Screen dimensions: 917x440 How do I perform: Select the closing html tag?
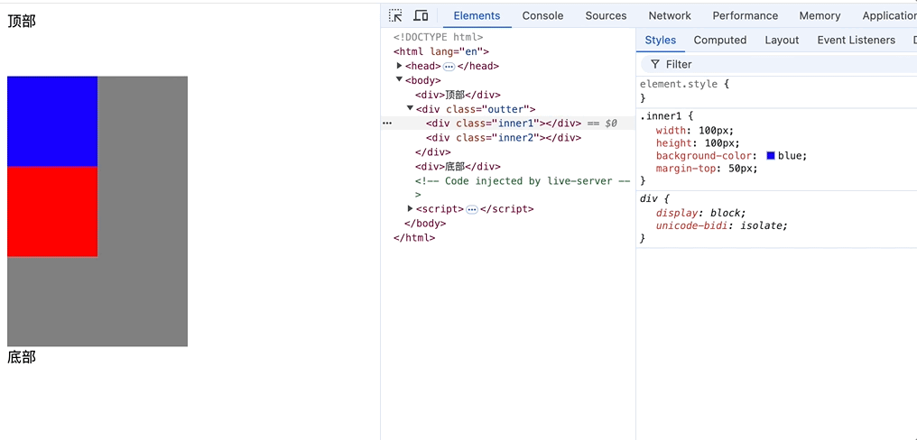point(414,238)
